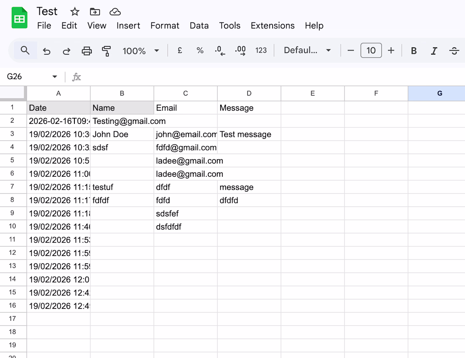This screenshot has width=465, height=358.
Task: Select the testuf cell
Action: (122, 187)
